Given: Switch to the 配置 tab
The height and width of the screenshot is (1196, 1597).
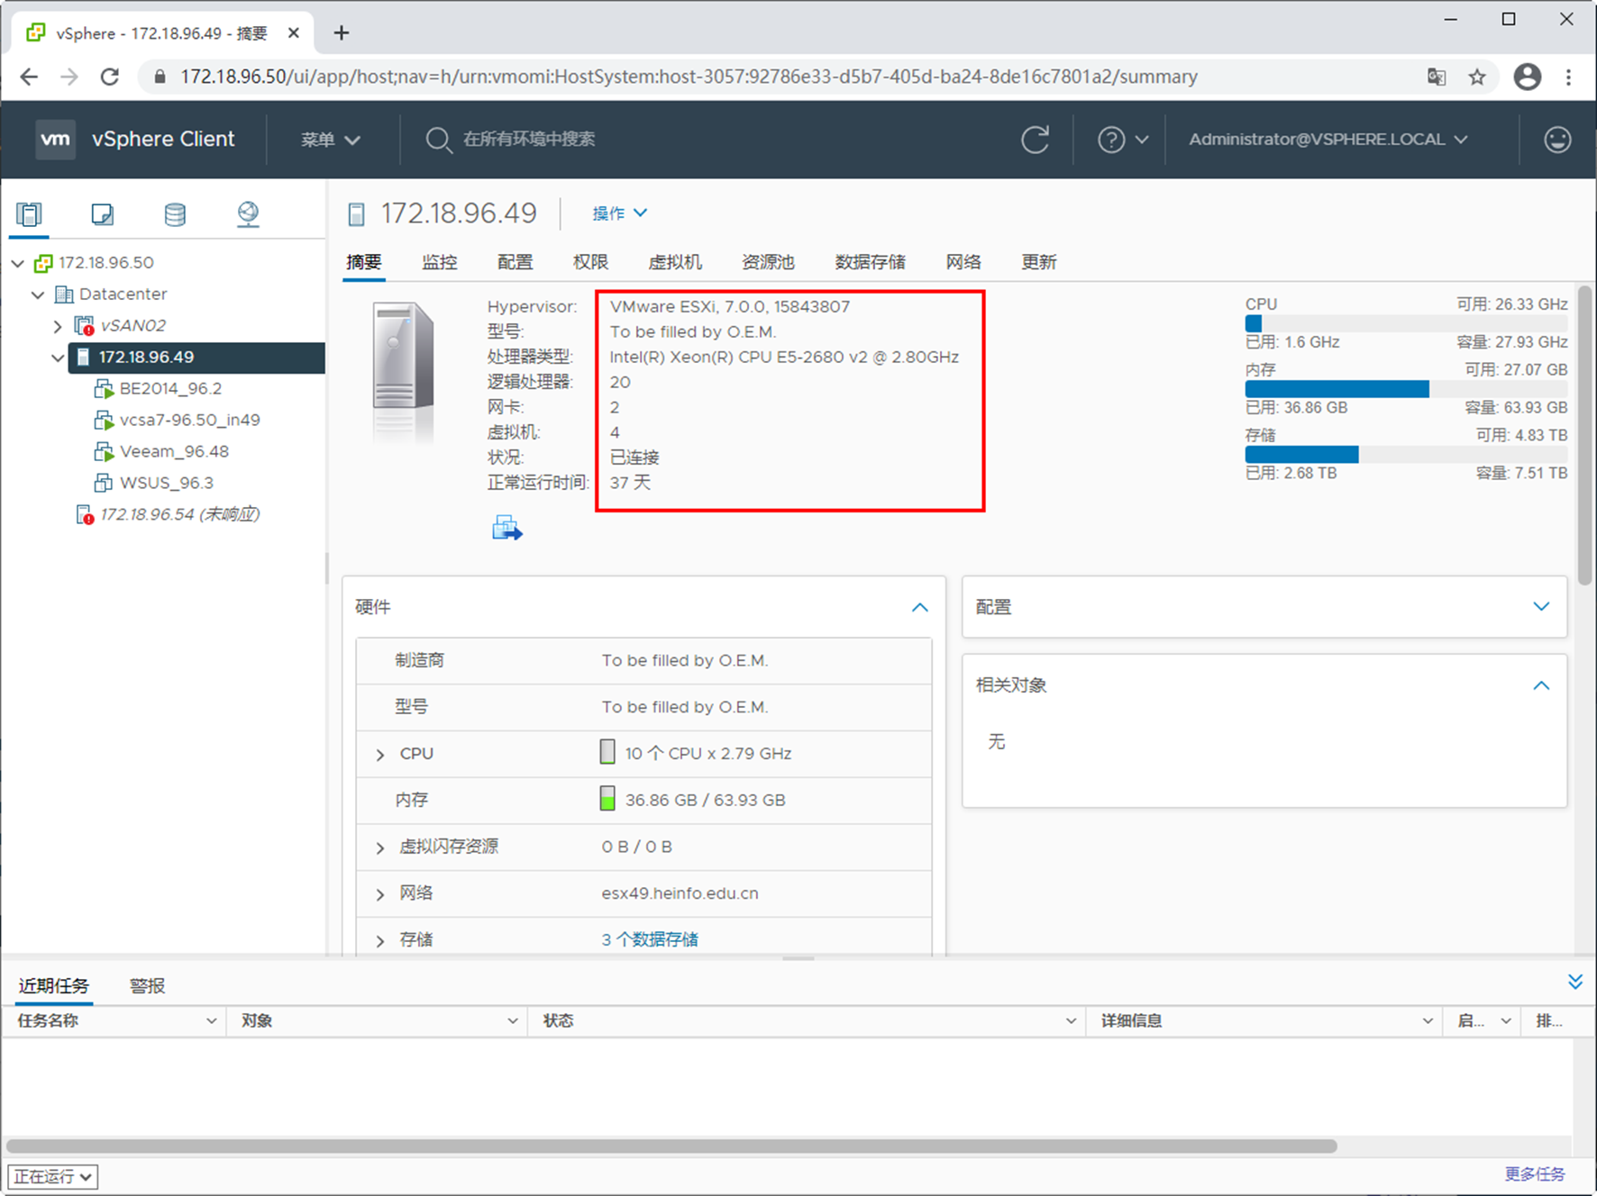Looking at the screenshot, I should 515,262.
